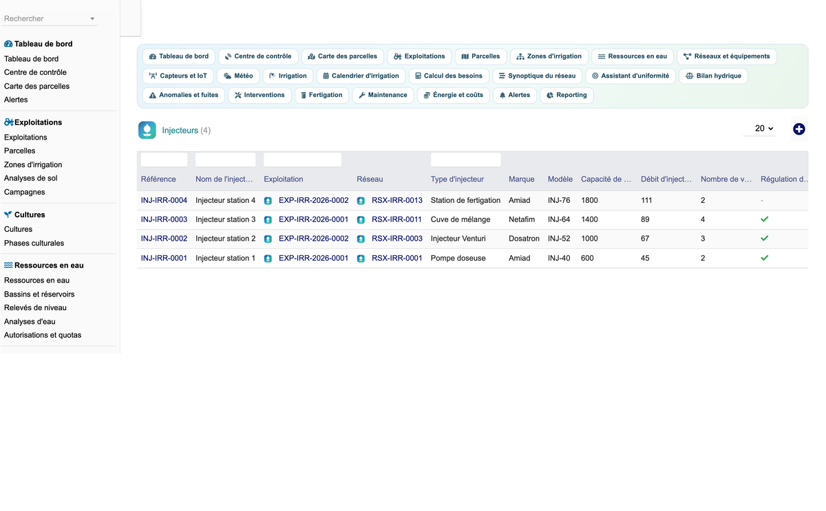Click the green check in Injecteur station 1 row
The width and height of the screenshot is (826, 511).
[x=764, y=258]
